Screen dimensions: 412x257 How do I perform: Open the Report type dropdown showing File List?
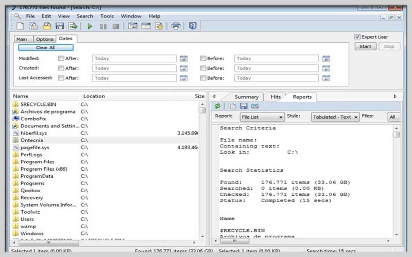coord(262,117)
